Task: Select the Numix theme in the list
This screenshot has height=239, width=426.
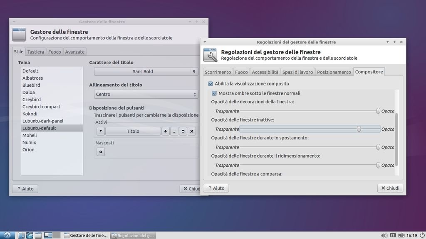Action: [29, 142]
